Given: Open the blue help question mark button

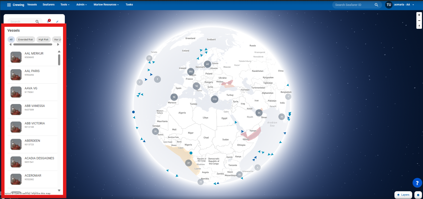Looking at the screenshot, I should [x=417, y=183].
